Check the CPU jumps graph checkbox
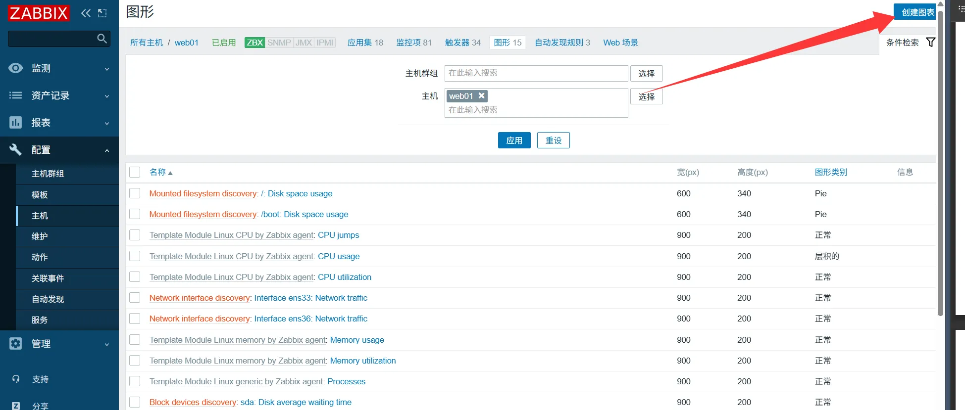Screen dimensions: 965x410 click(135, 235)
